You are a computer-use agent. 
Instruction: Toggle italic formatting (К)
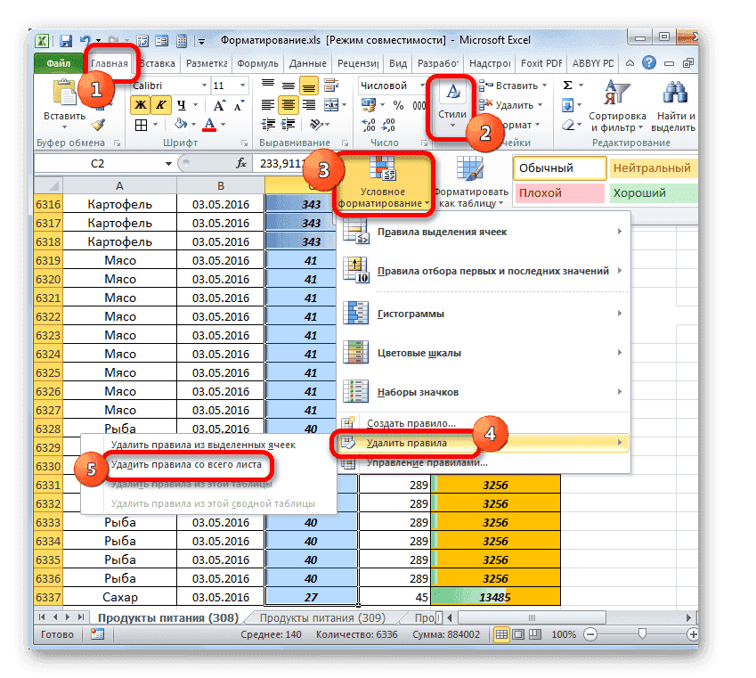pos(162,104)
